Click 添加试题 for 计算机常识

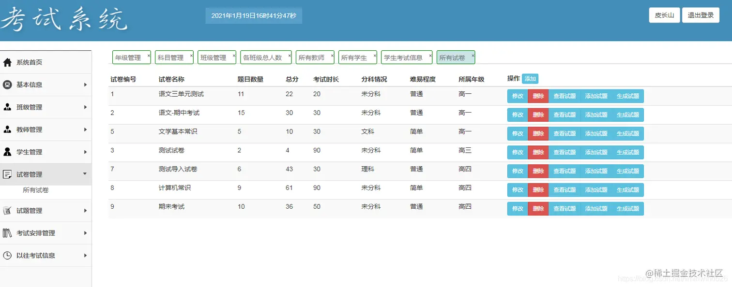click(596, 190)
